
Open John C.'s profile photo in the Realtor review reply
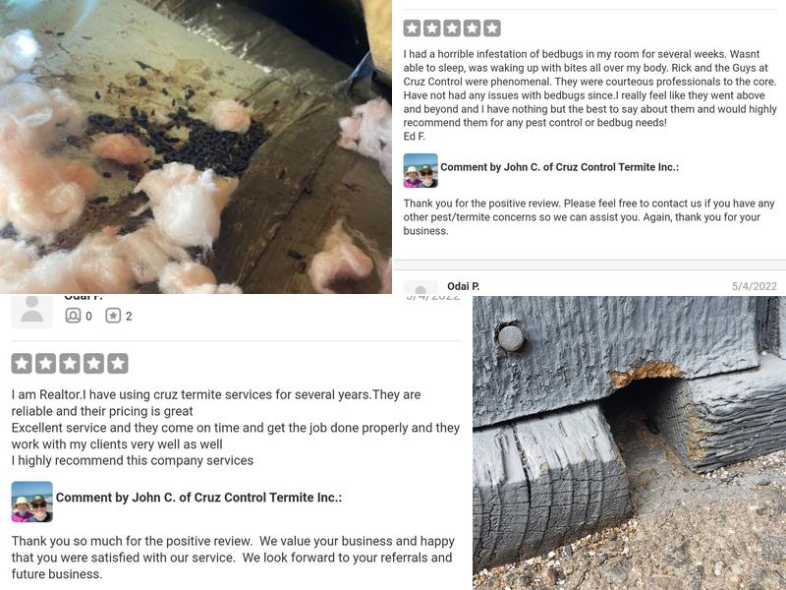pyautogui.click(x=32, y=501)
